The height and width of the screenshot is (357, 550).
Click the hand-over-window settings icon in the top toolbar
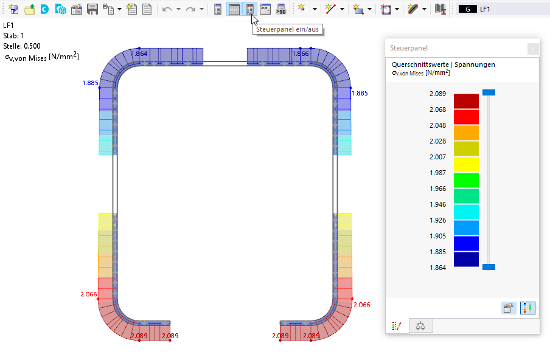(77, 9)
